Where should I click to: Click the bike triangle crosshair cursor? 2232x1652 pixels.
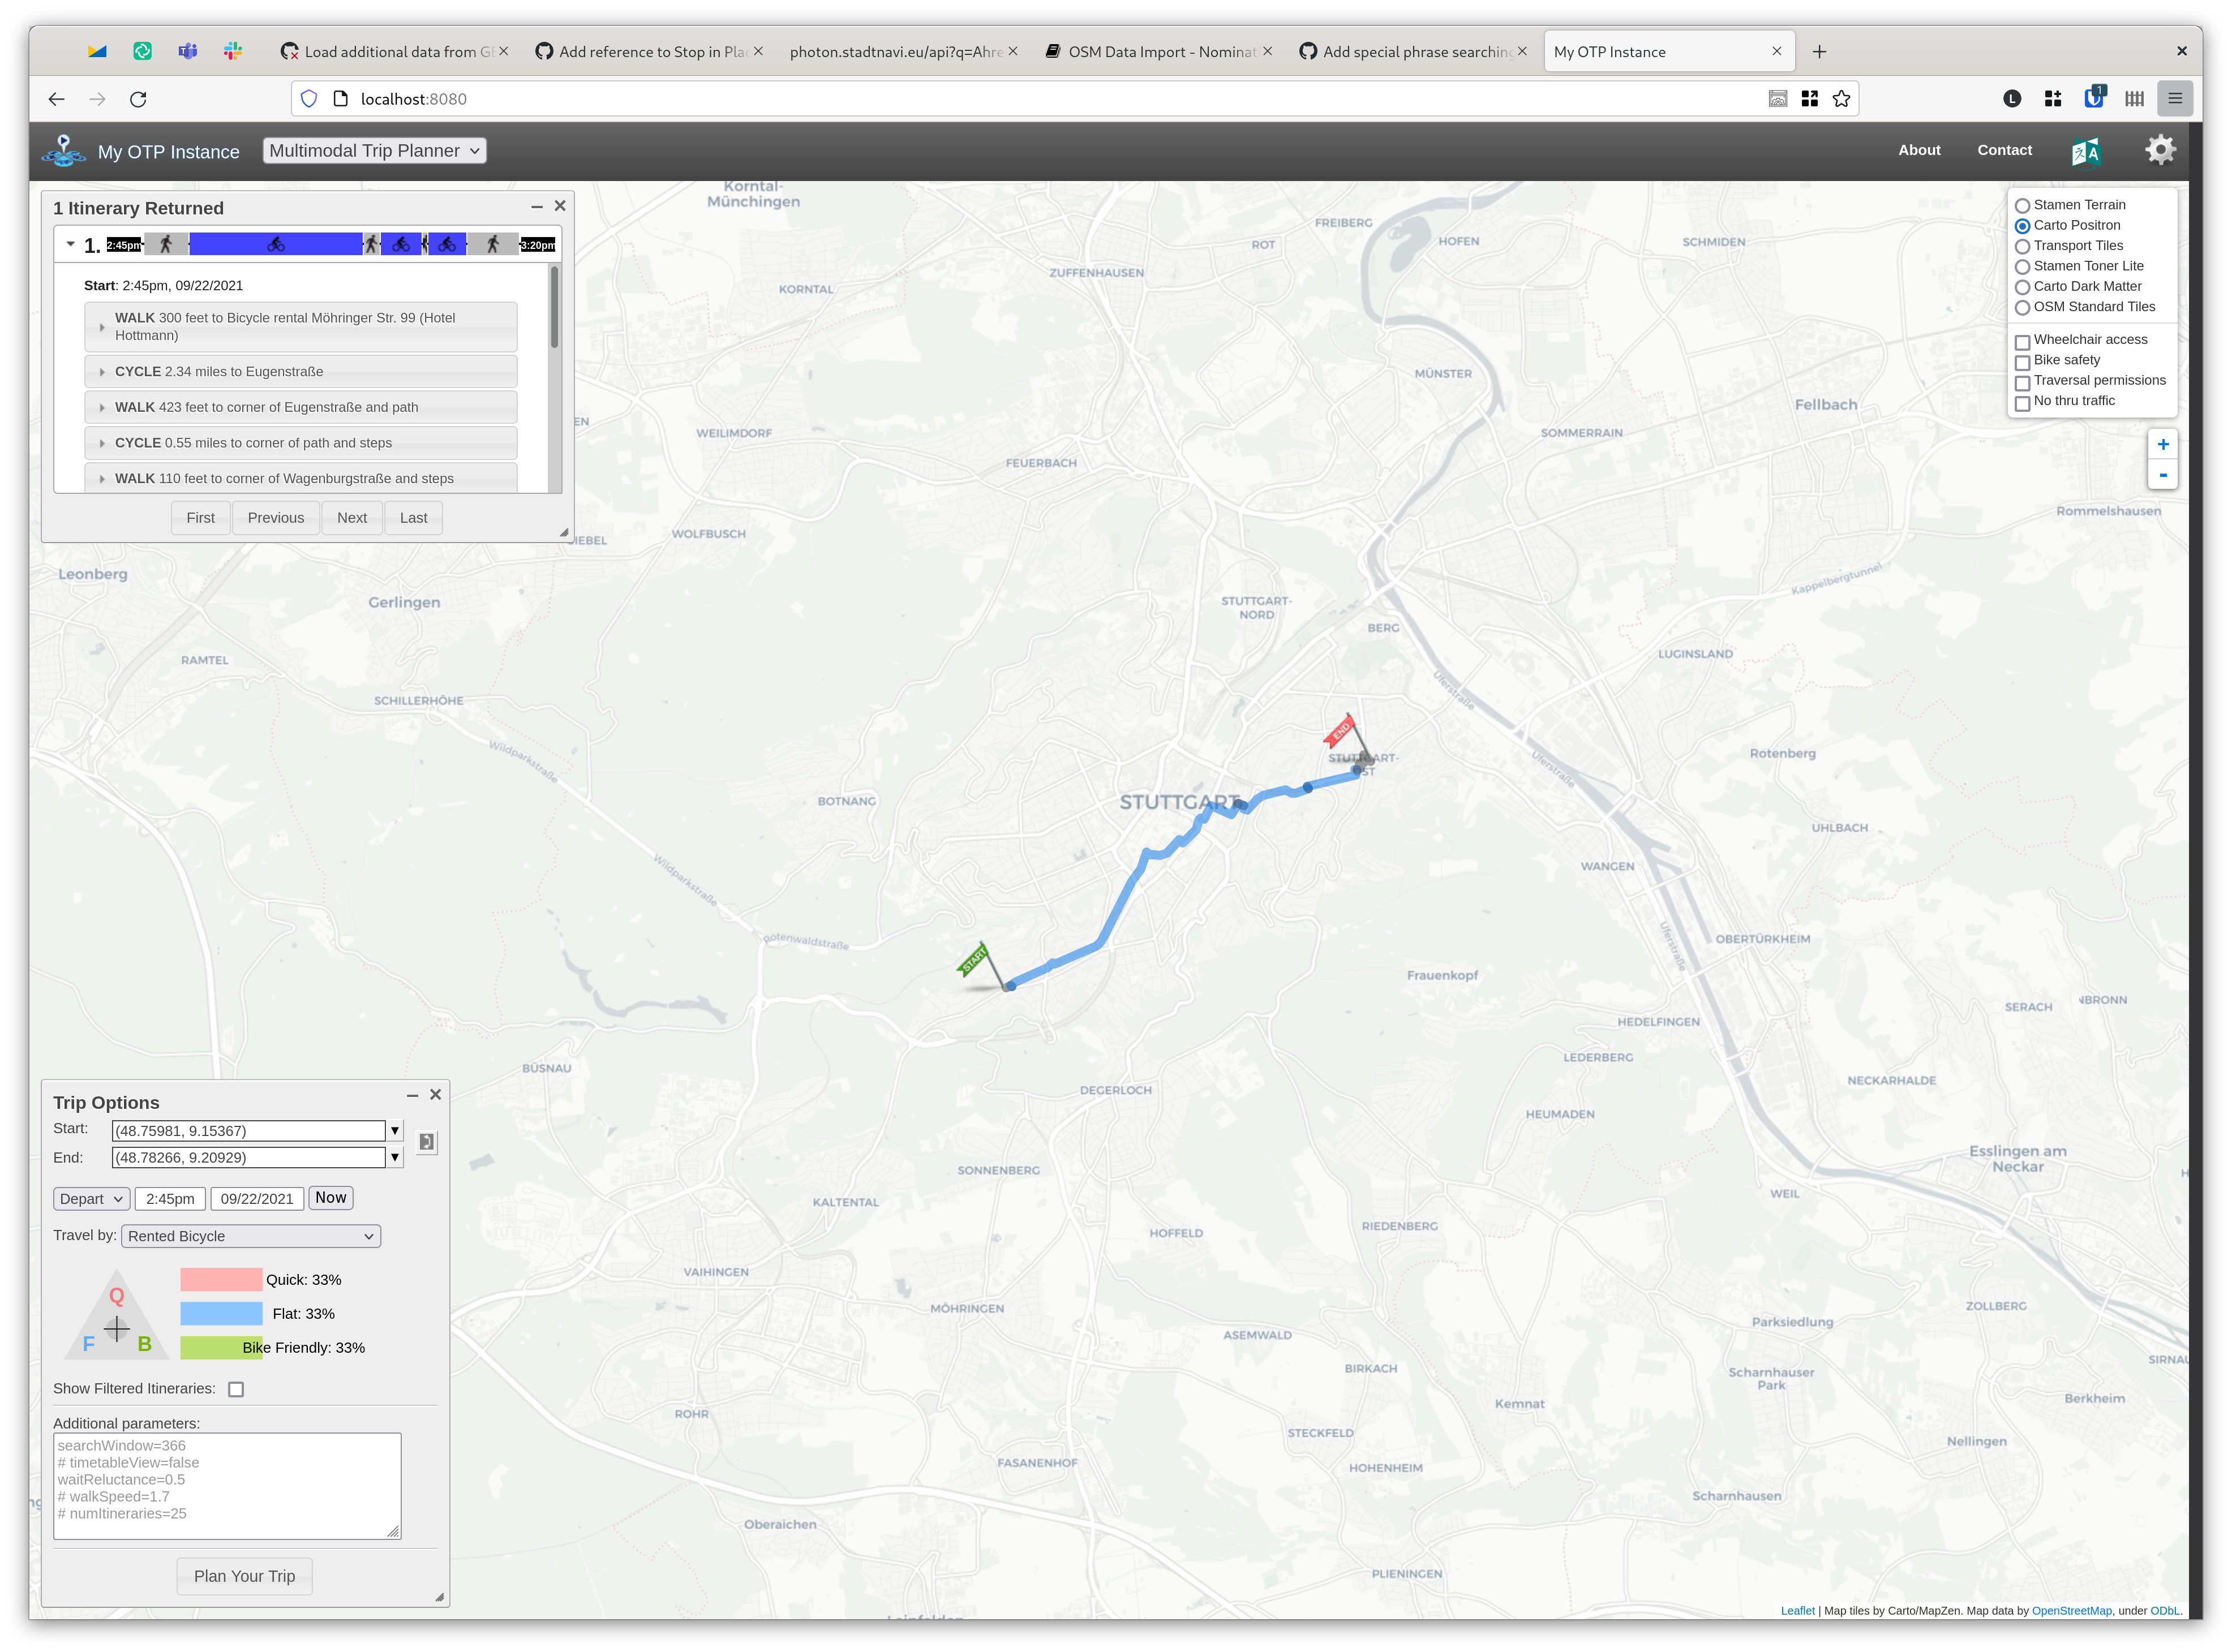(x=117, y=1329)
